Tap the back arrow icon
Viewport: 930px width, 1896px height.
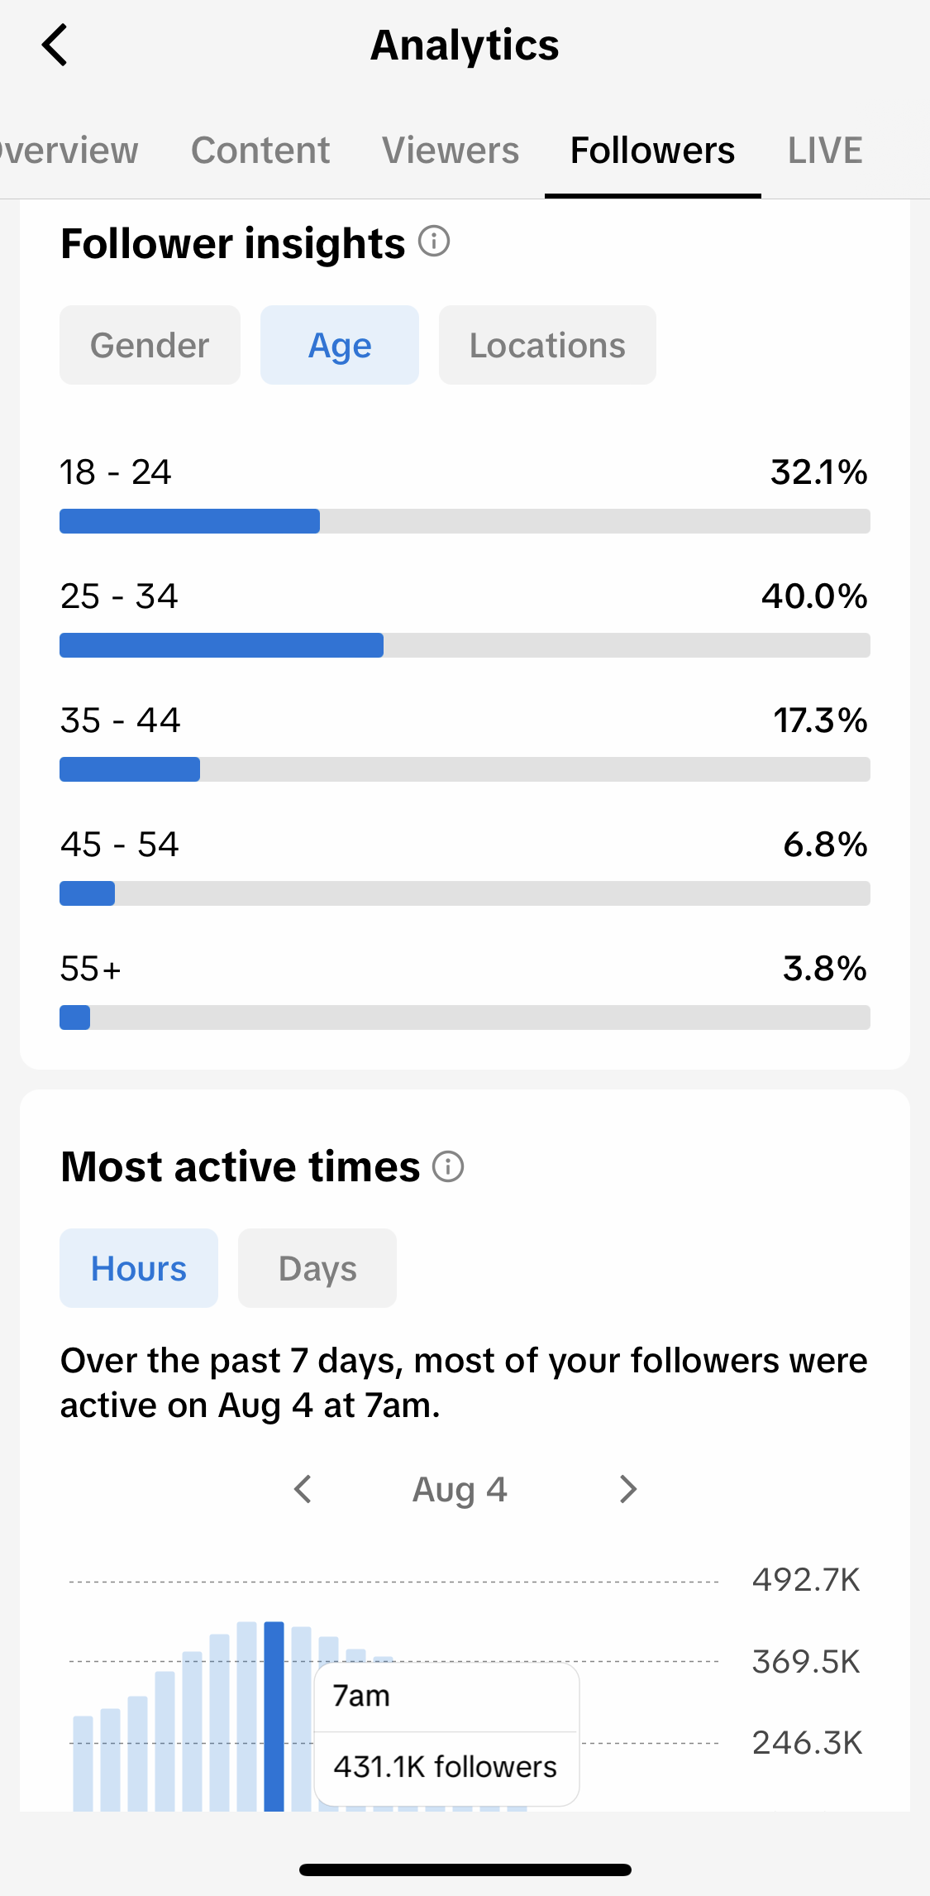point(55,45)
